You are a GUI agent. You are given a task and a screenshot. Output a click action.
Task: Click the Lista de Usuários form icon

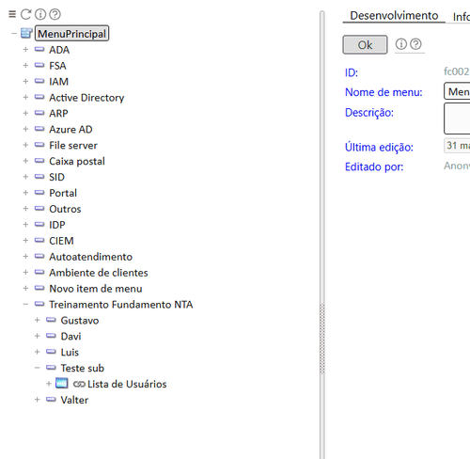[x=62, y=384]
